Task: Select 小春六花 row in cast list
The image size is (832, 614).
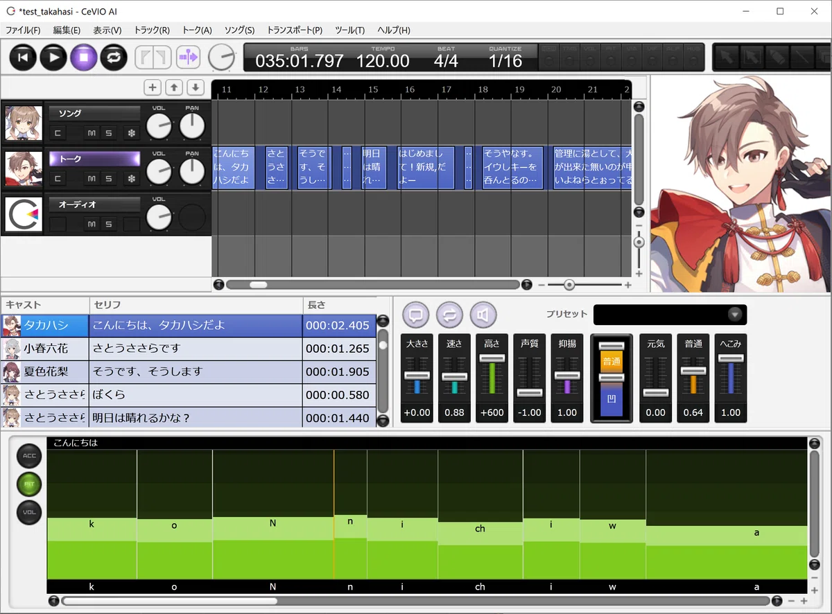Action: click(x=188, y=349)
